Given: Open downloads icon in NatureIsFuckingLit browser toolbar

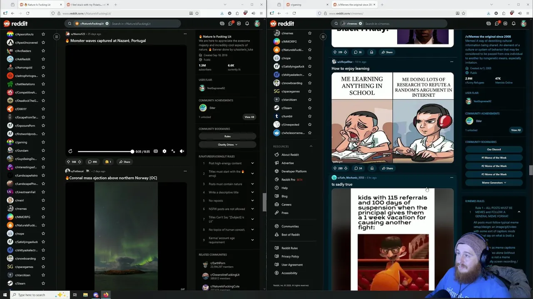Looking at the screenshot, I should click(x=222, y=13).
